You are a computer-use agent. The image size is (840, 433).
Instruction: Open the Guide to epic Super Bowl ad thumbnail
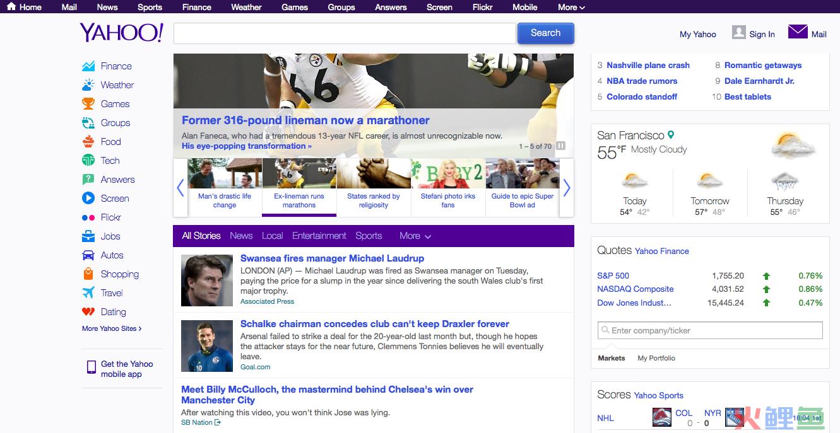coord(523,187)
